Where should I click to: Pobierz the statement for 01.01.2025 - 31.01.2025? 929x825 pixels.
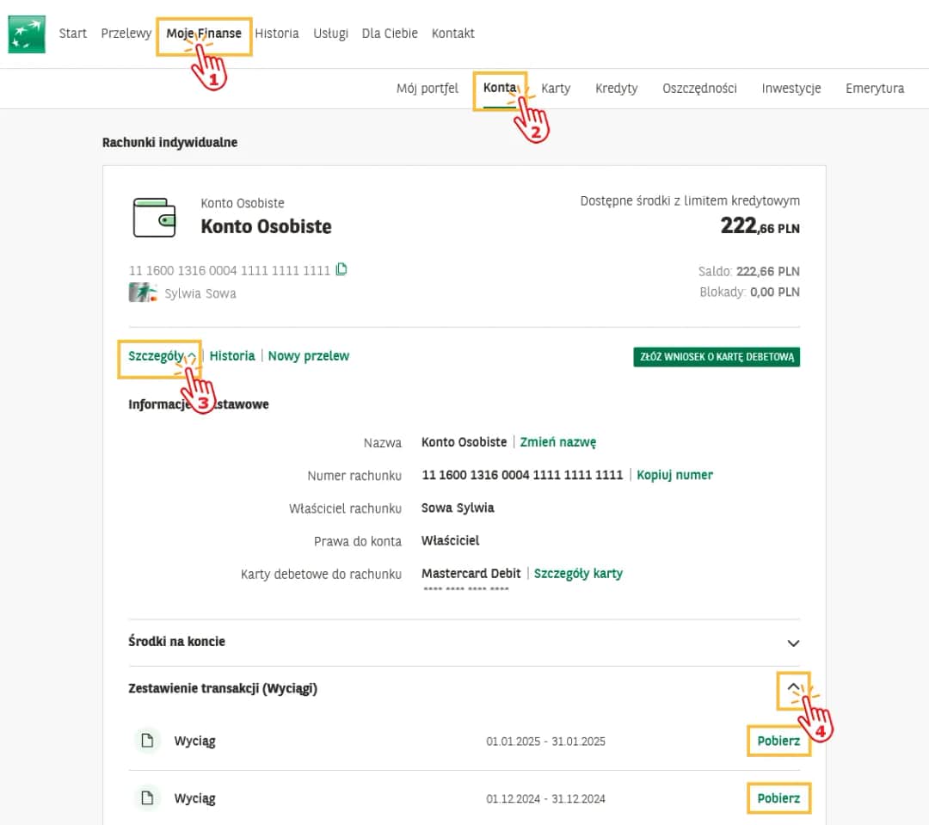point(778,741)
